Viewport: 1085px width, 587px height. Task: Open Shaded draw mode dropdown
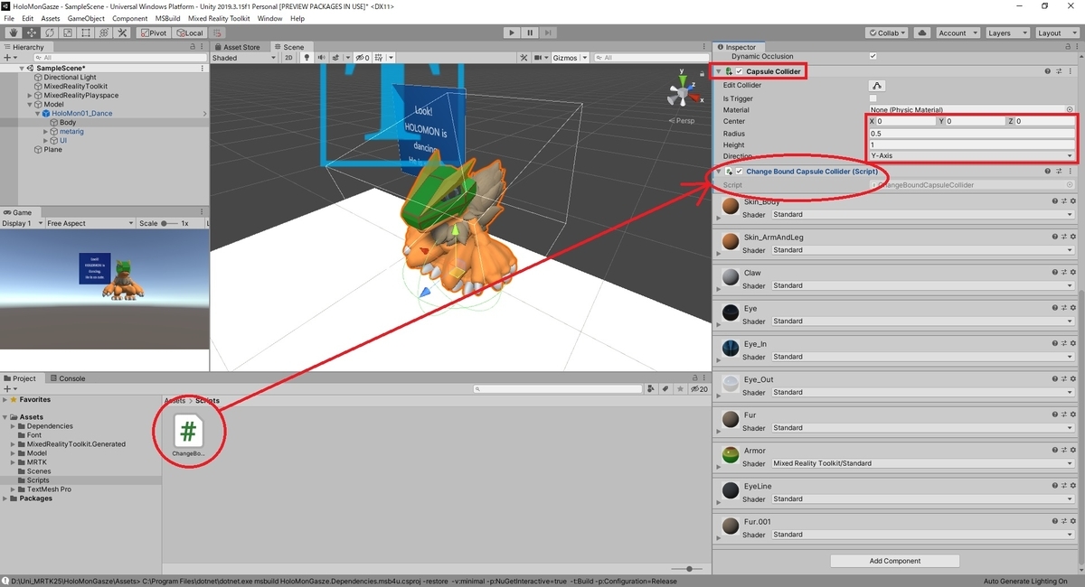tap(243, 58)
